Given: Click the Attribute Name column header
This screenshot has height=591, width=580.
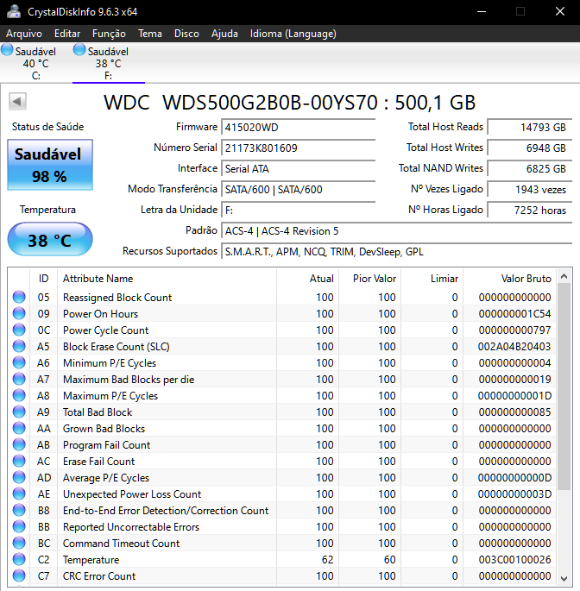Looking at the screenshot, I should click(167, 279).
